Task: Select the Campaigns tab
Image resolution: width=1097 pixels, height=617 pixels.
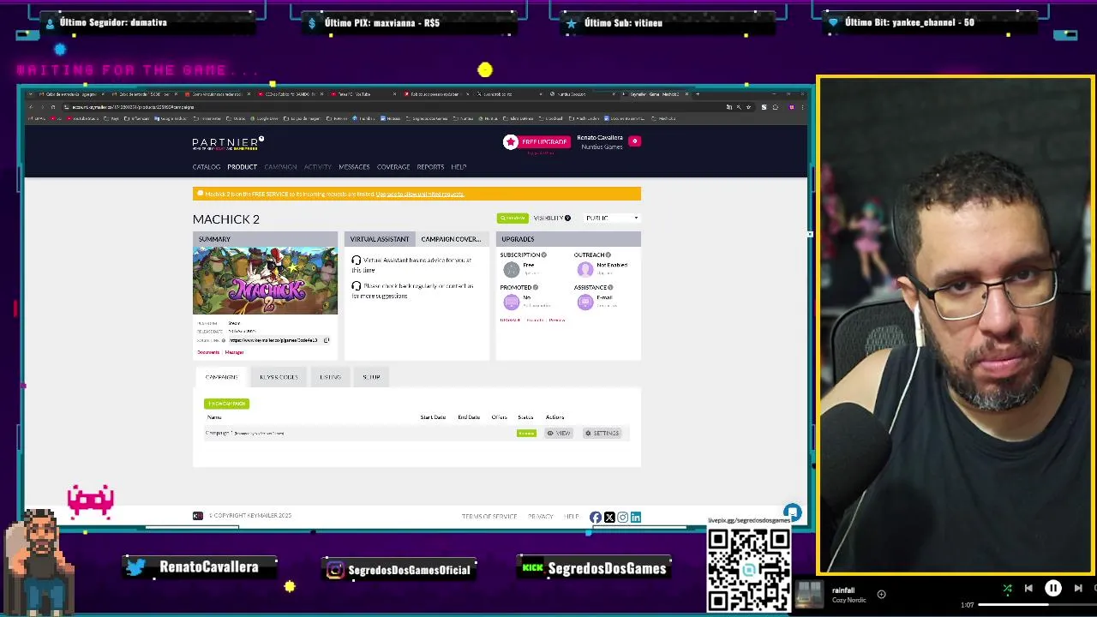Action: click(221, 377)
